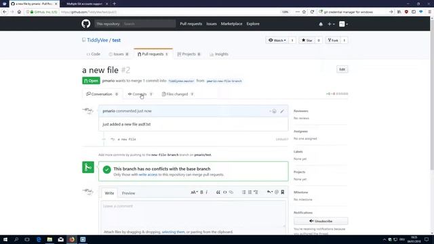Add a reaction with smiley icon
Screen dimensions: 434x244
click(x=273, y=111)
